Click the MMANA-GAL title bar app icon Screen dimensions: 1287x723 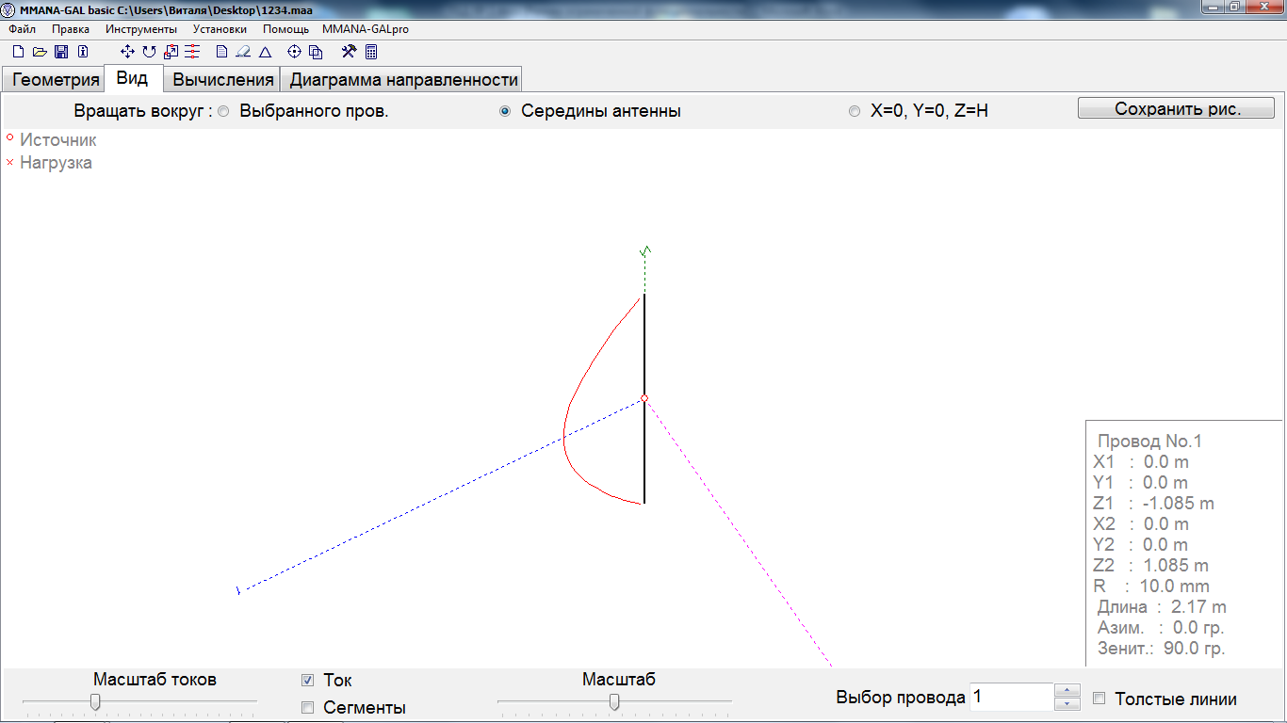pyautogui.click(x=10, y=8)
